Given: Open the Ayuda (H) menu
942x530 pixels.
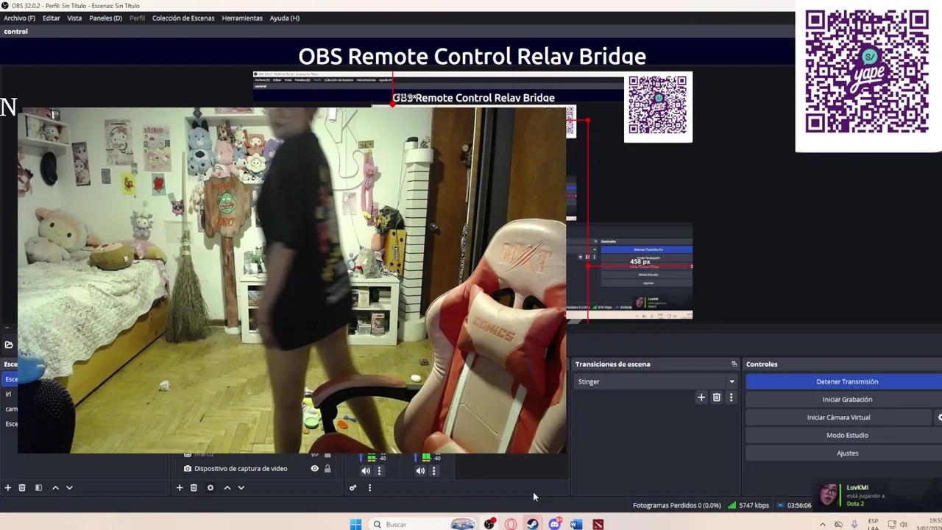Looking at the screenshot, I should pos(284,18).
